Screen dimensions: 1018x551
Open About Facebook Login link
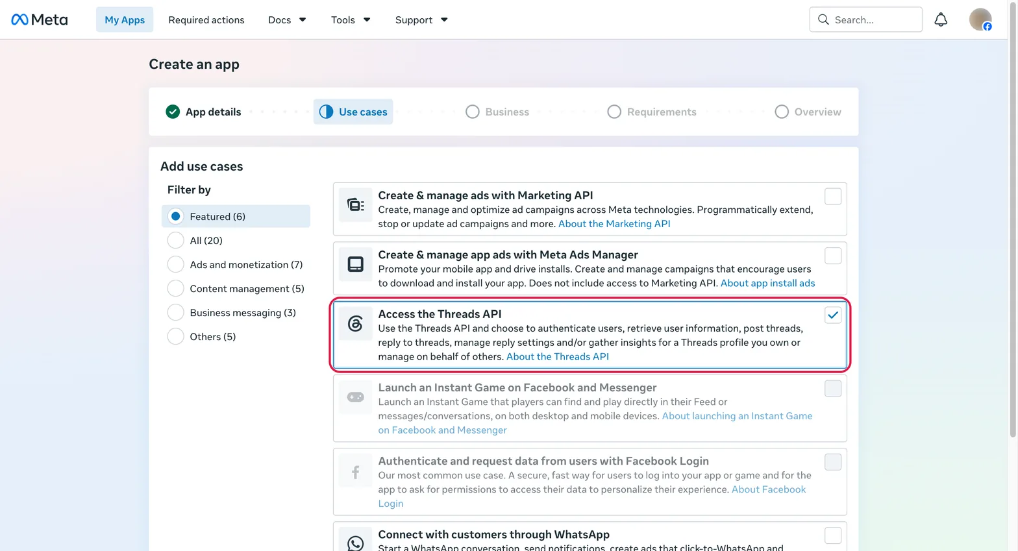[x=769, y=489]
